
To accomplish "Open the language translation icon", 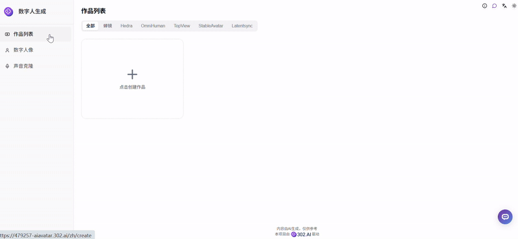I will [504, 6].
